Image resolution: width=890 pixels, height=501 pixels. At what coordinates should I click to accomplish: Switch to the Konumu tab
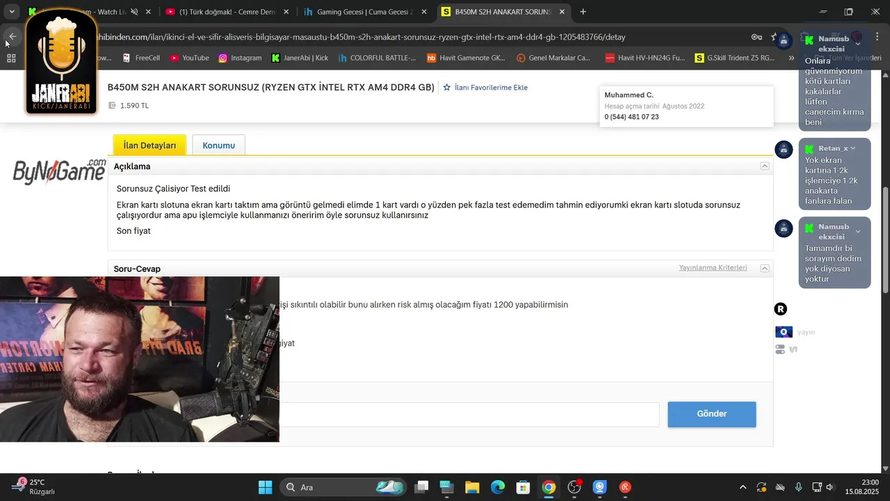[x=218, y=145]
